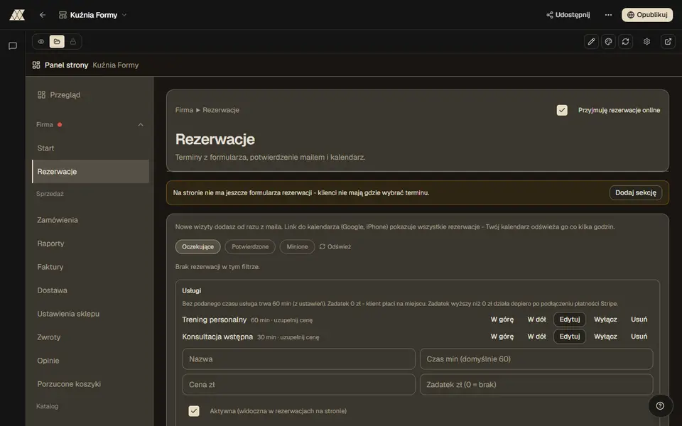Open settings gear icon

646,42
